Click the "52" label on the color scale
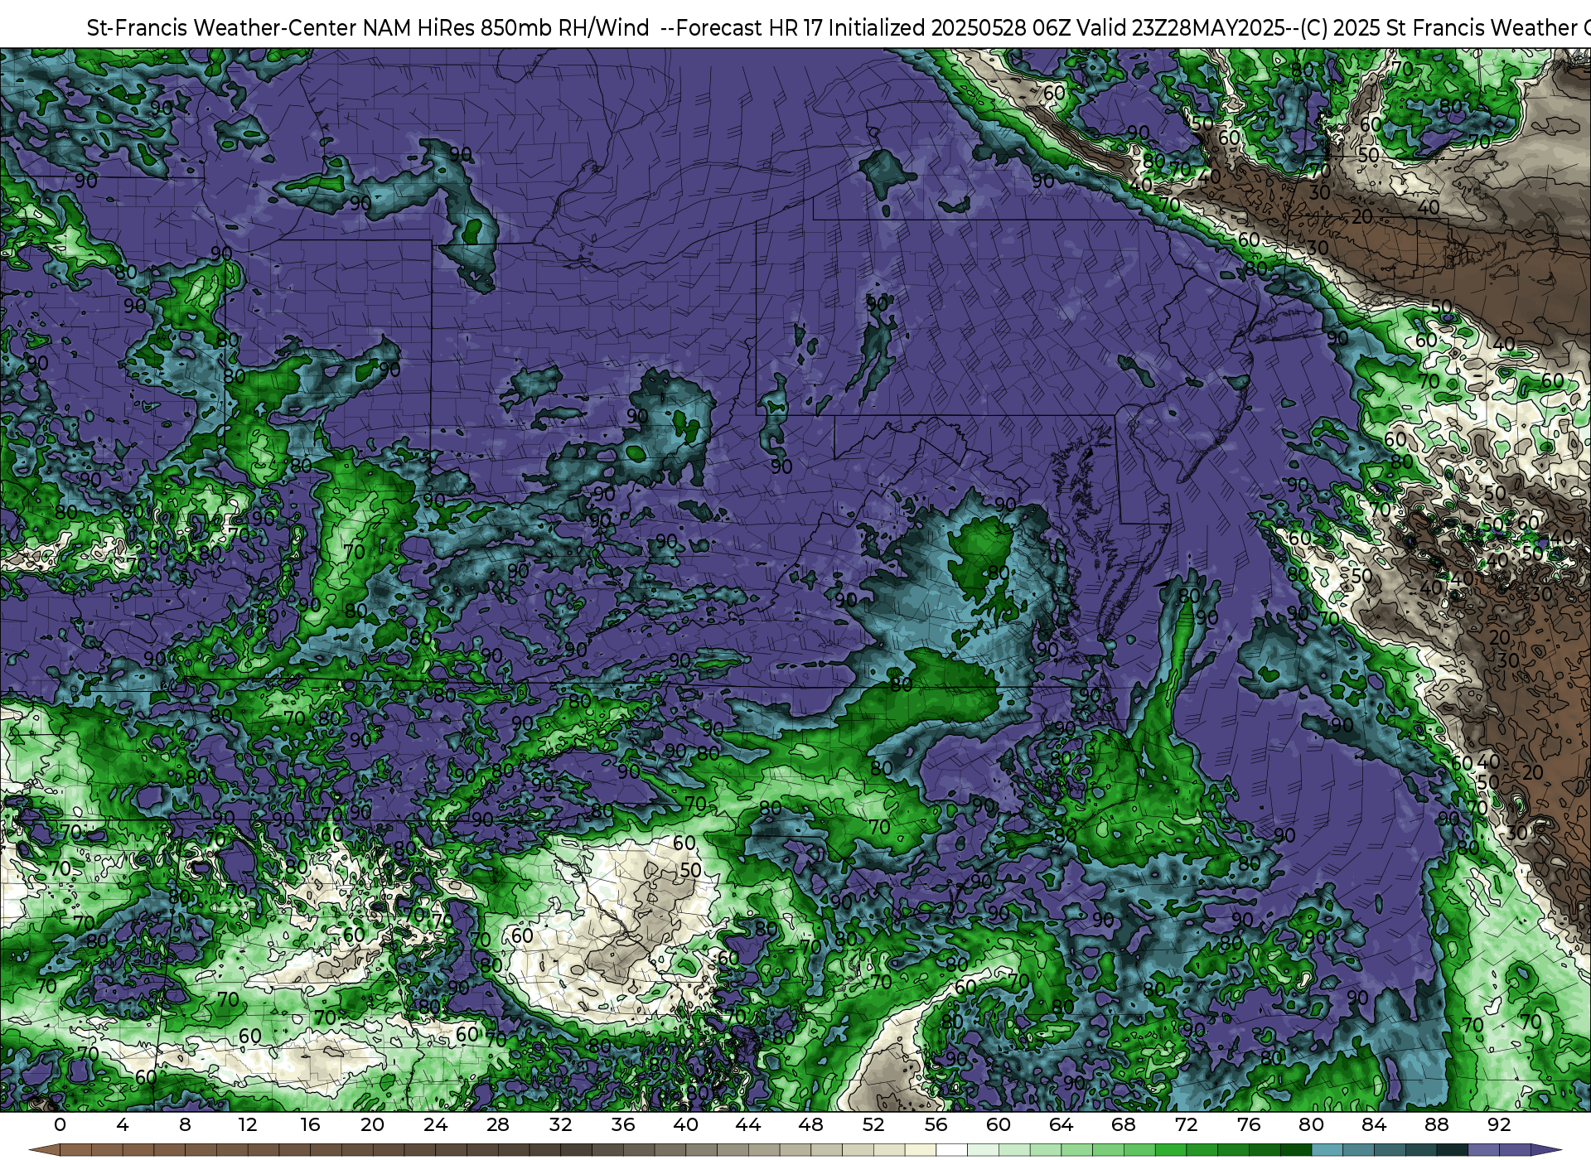Image resolution: width=1591 pixels, height=1160 pixels. pos(873,1124)
